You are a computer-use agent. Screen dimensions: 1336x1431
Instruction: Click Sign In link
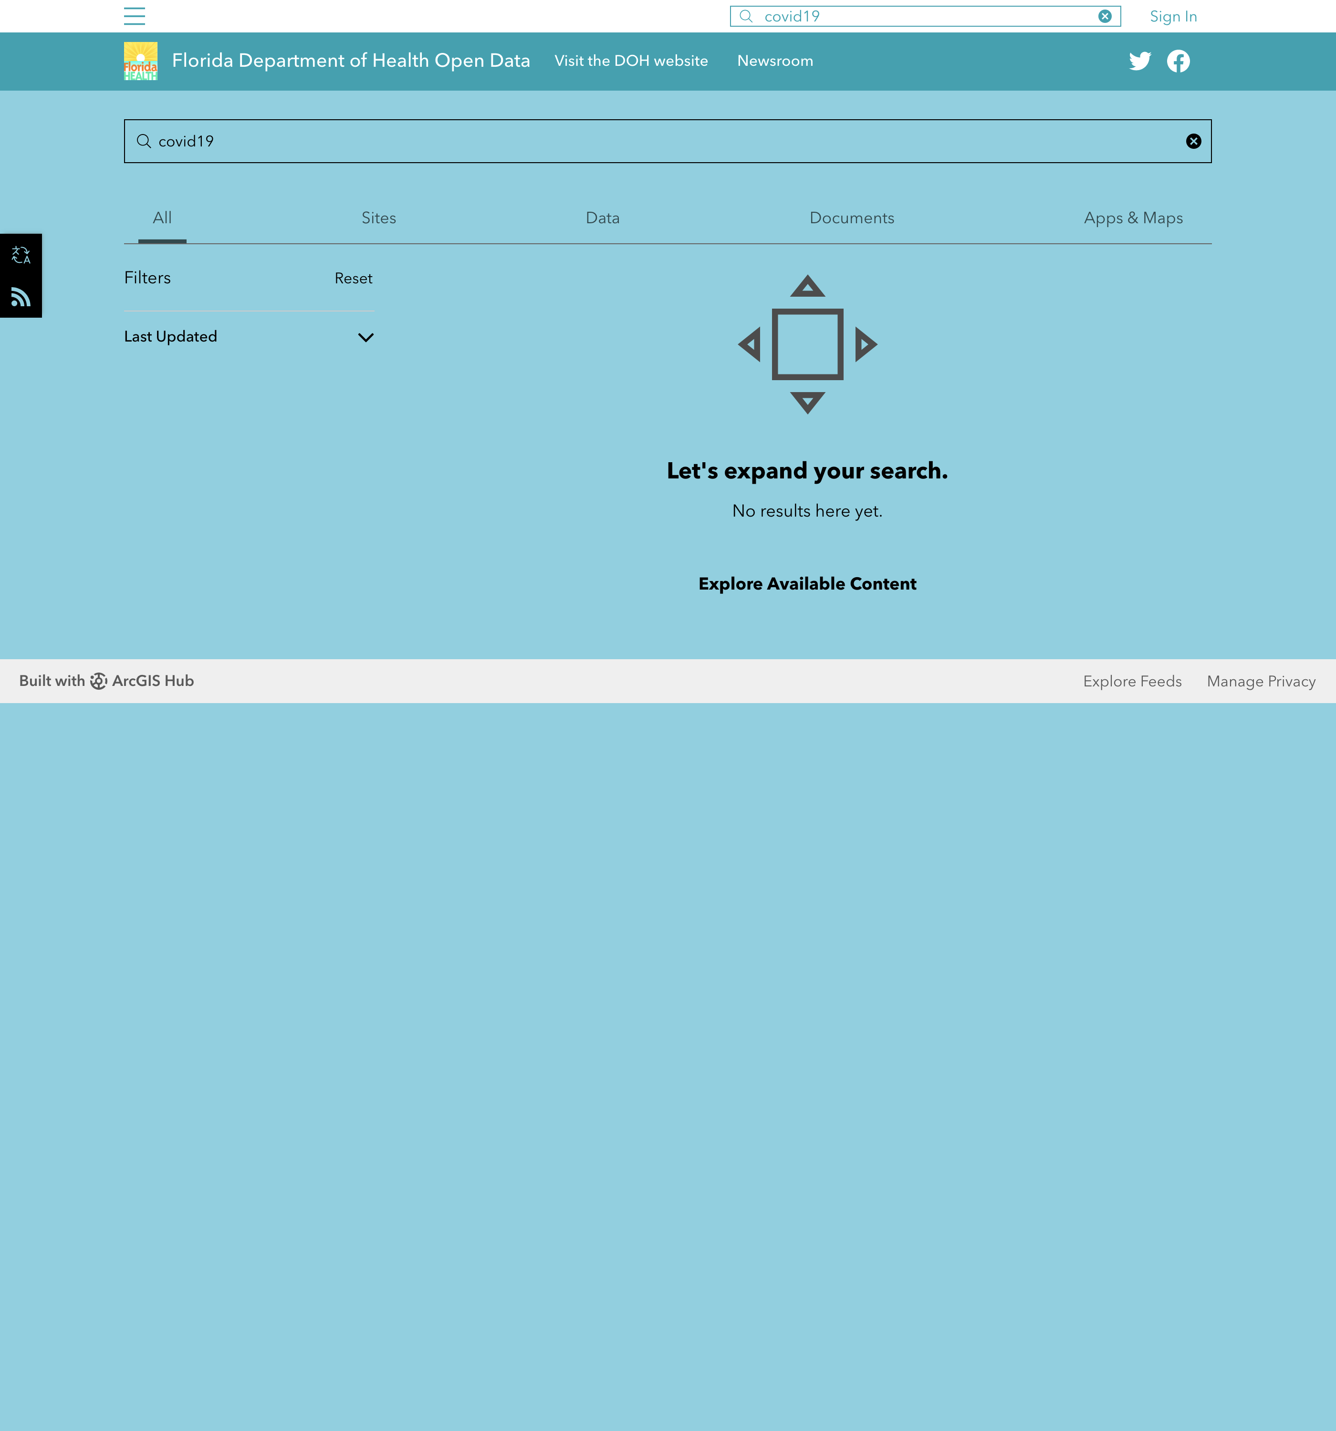[x=1172, y=17]
